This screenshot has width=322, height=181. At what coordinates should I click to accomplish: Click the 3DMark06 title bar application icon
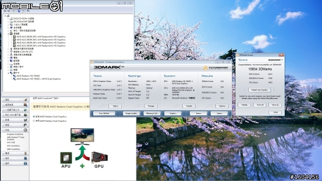[92, 62]
